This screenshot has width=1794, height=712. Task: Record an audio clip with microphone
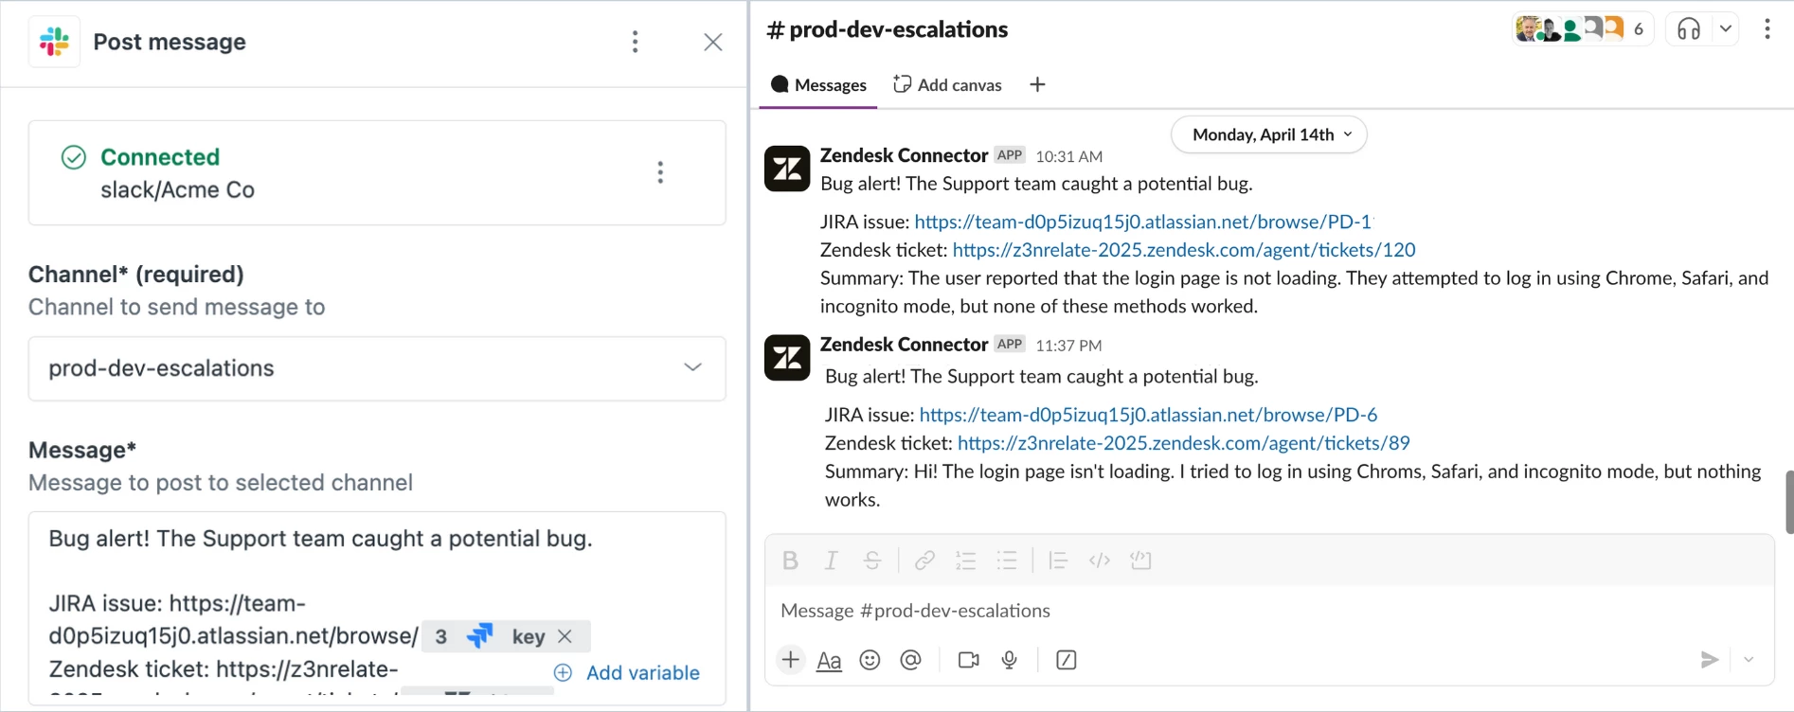[1010, 660]
